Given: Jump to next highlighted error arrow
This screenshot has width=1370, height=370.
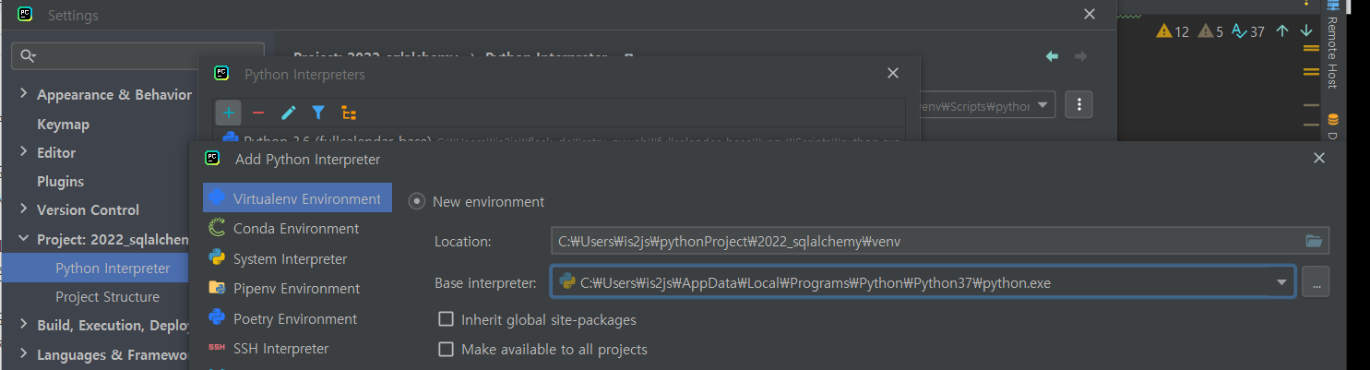Looking at the screenshot, I should click(x=1306, y=31).
